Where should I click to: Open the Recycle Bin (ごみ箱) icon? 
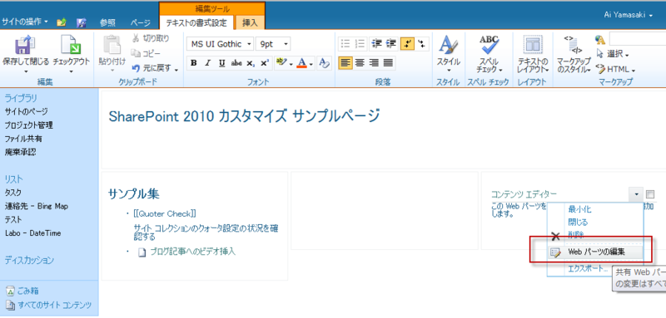pyautogui.click(x=10, y=291)
